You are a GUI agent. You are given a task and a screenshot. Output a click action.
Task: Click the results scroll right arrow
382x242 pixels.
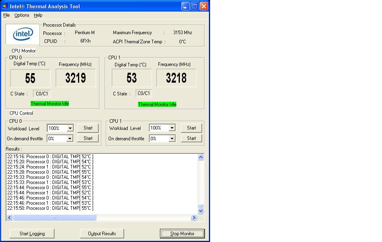(194, 217)
